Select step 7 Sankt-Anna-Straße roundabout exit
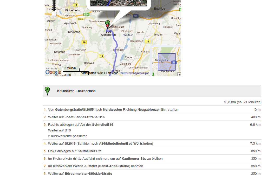This screenshot has height=175, width=273. click(152, 166)
